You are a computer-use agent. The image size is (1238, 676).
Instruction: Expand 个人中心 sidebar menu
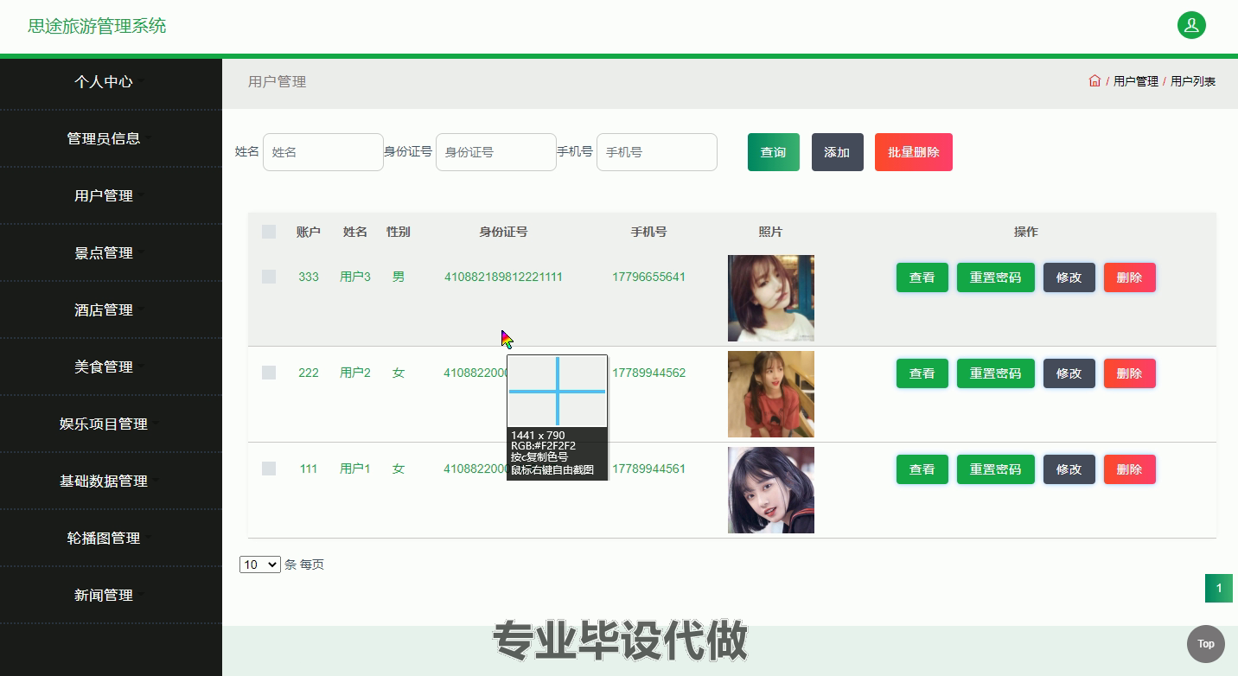111,81
